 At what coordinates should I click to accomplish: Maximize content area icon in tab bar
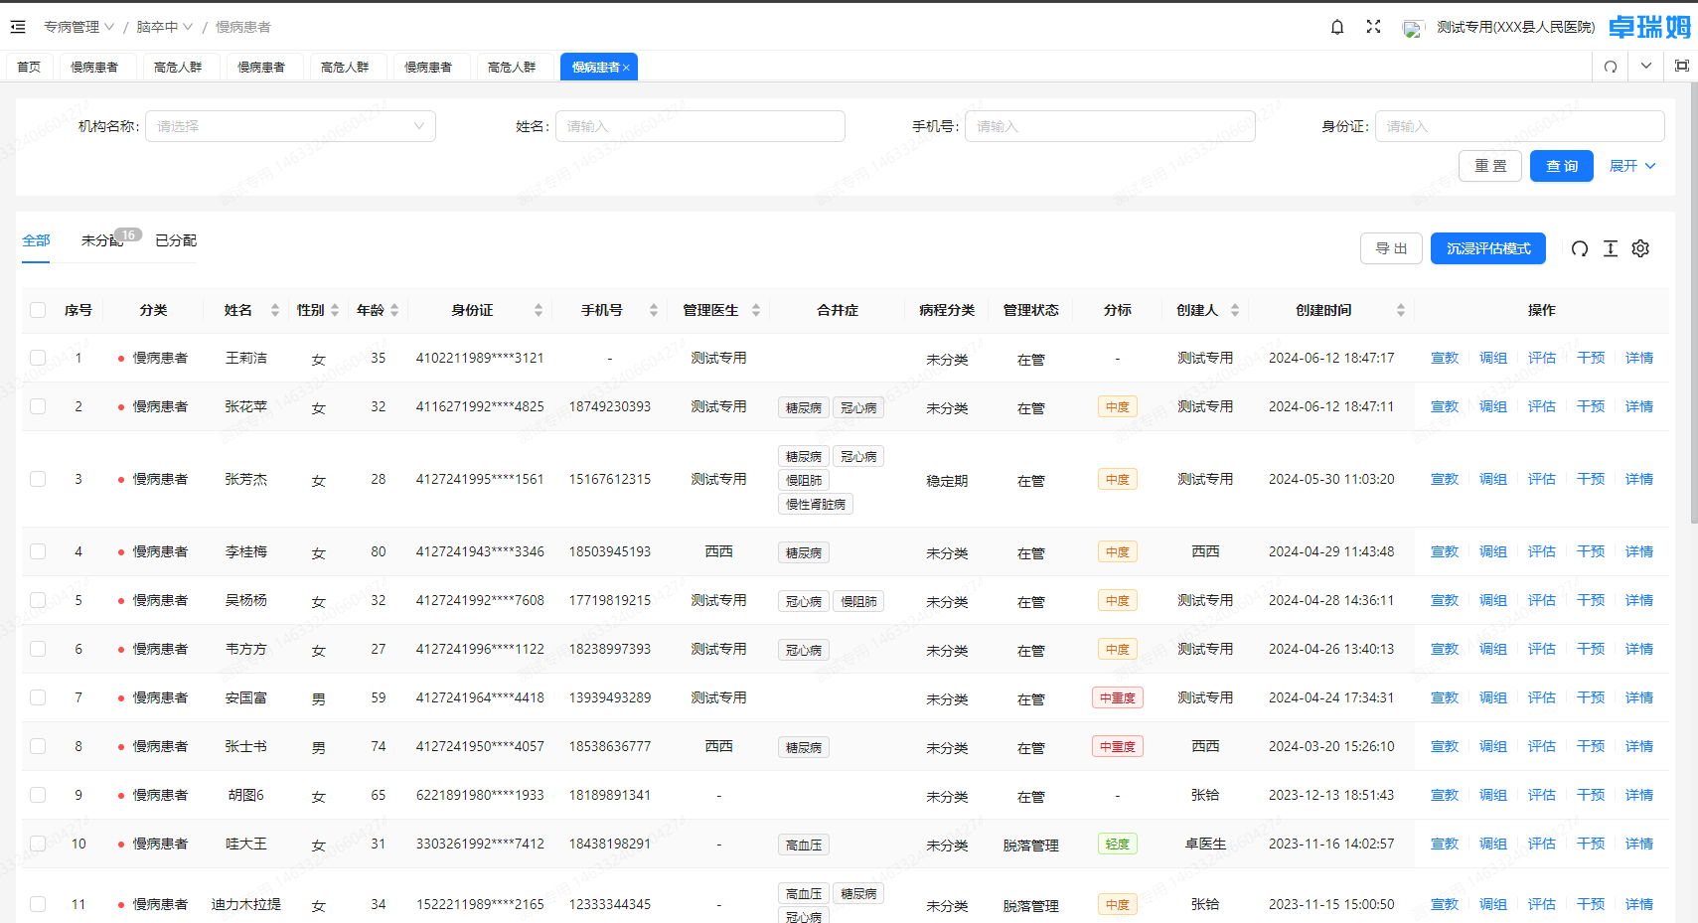[x=1682, y=66]
